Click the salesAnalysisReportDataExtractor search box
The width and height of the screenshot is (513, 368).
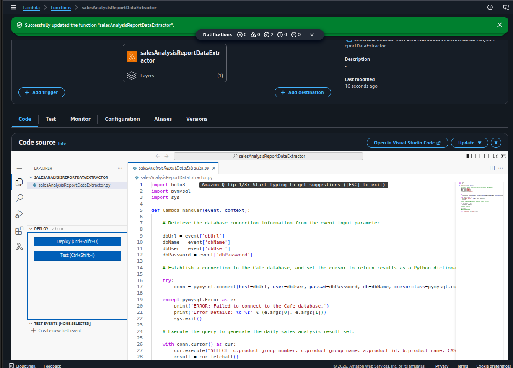click(269, 156)
